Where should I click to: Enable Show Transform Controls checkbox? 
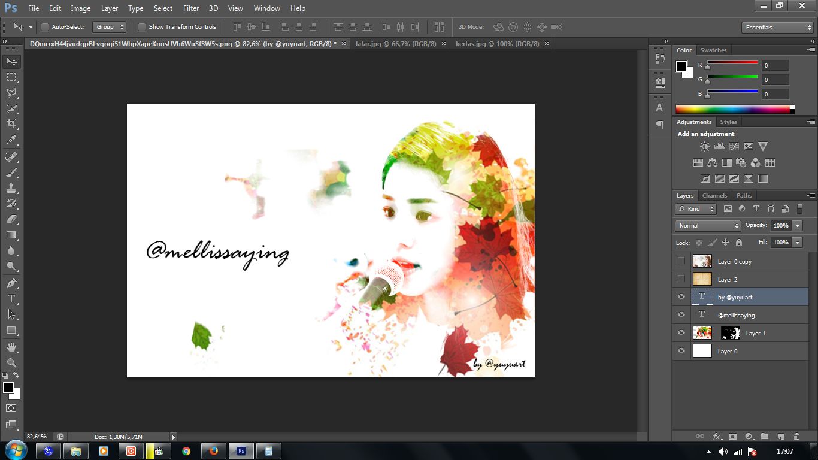[x=142, y=27]
